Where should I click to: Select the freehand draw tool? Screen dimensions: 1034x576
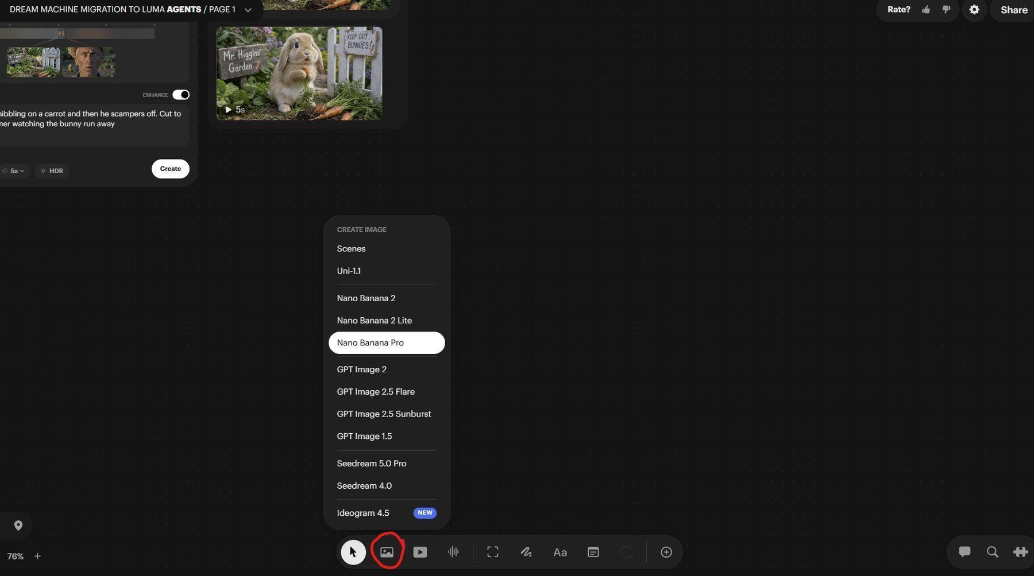[526, 552]
